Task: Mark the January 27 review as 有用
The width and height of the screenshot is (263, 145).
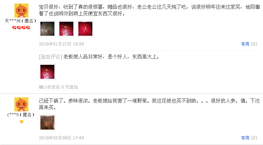Action: coord(249,44)
